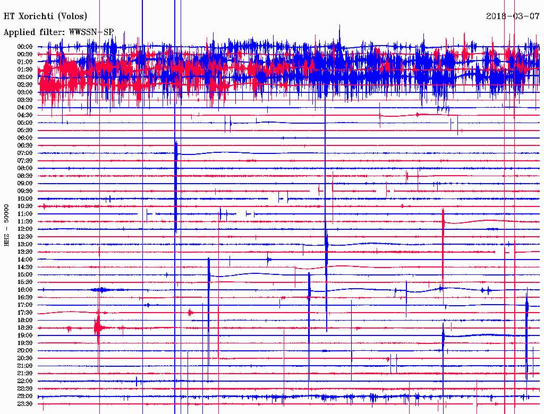Screen dimensions: 544x414
Task: Select the 20:00 time label
Action: point(25,351)
